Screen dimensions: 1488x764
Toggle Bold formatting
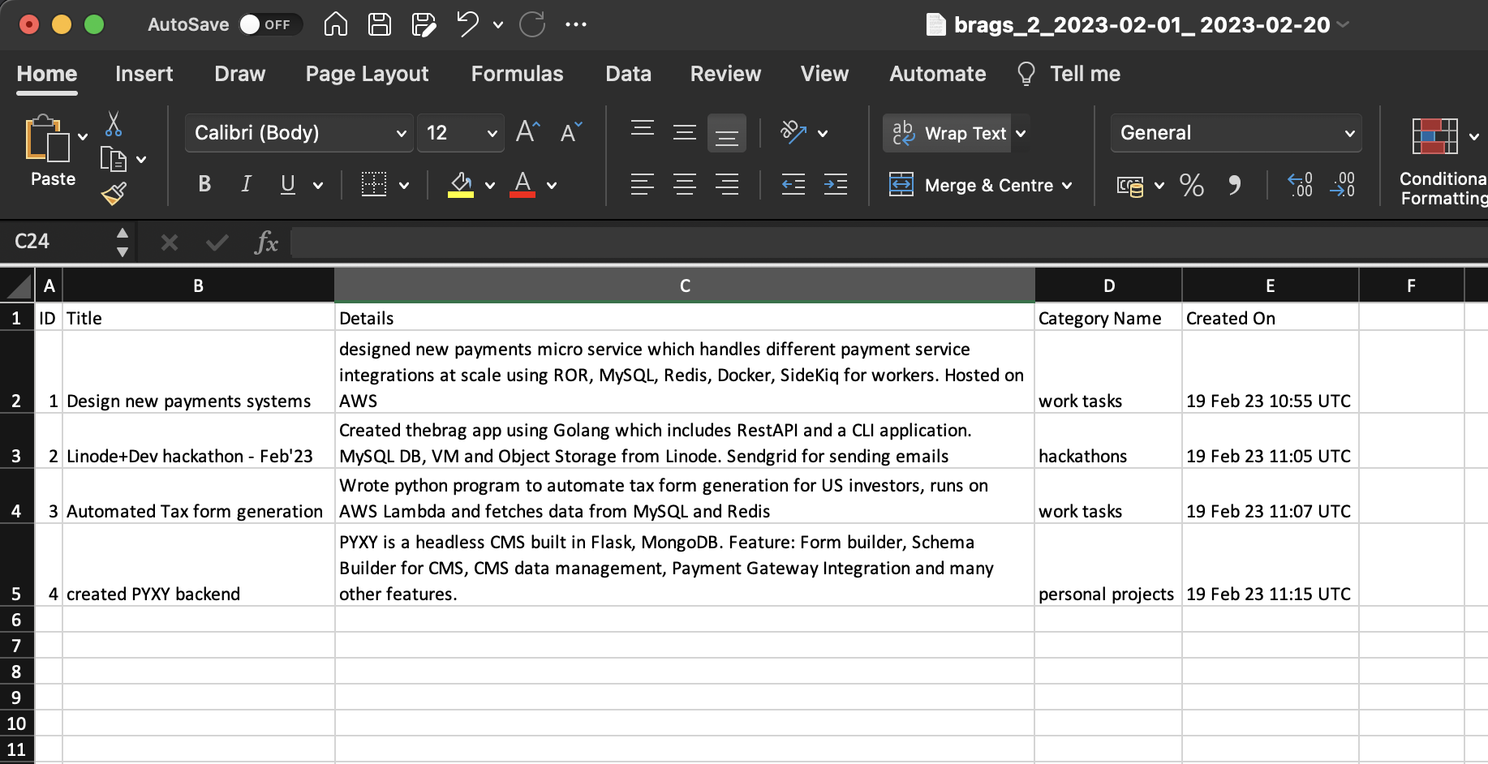pyautogui.click(x=204, y=184)
